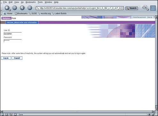This screenshot has width=158, height=116.
Task: Click the Forward navigation button
Action: point(15,8)
